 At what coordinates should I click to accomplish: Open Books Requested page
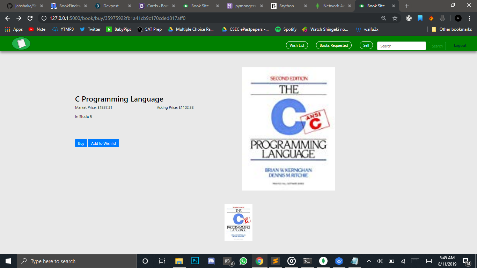pyautogui.click(x=333, y=45)
